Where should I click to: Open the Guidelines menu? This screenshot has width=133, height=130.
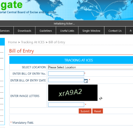(46, 31)
